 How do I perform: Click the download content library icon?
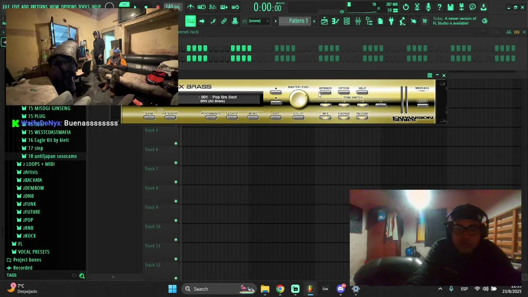[x=484, y=7]
